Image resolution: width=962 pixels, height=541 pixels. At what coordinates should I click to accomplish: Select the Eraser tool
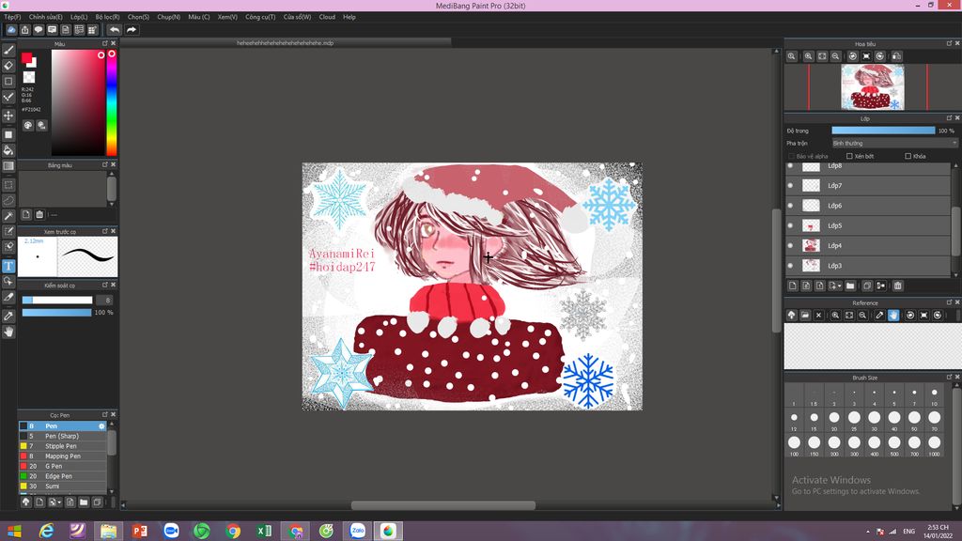(x=8, y=66)
